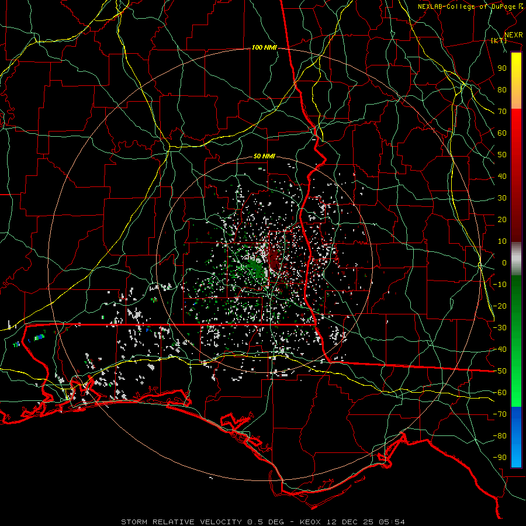The image size is (526, 526).
Task: Click the 30 knot value on the scale
Action: tap(502, 198)
